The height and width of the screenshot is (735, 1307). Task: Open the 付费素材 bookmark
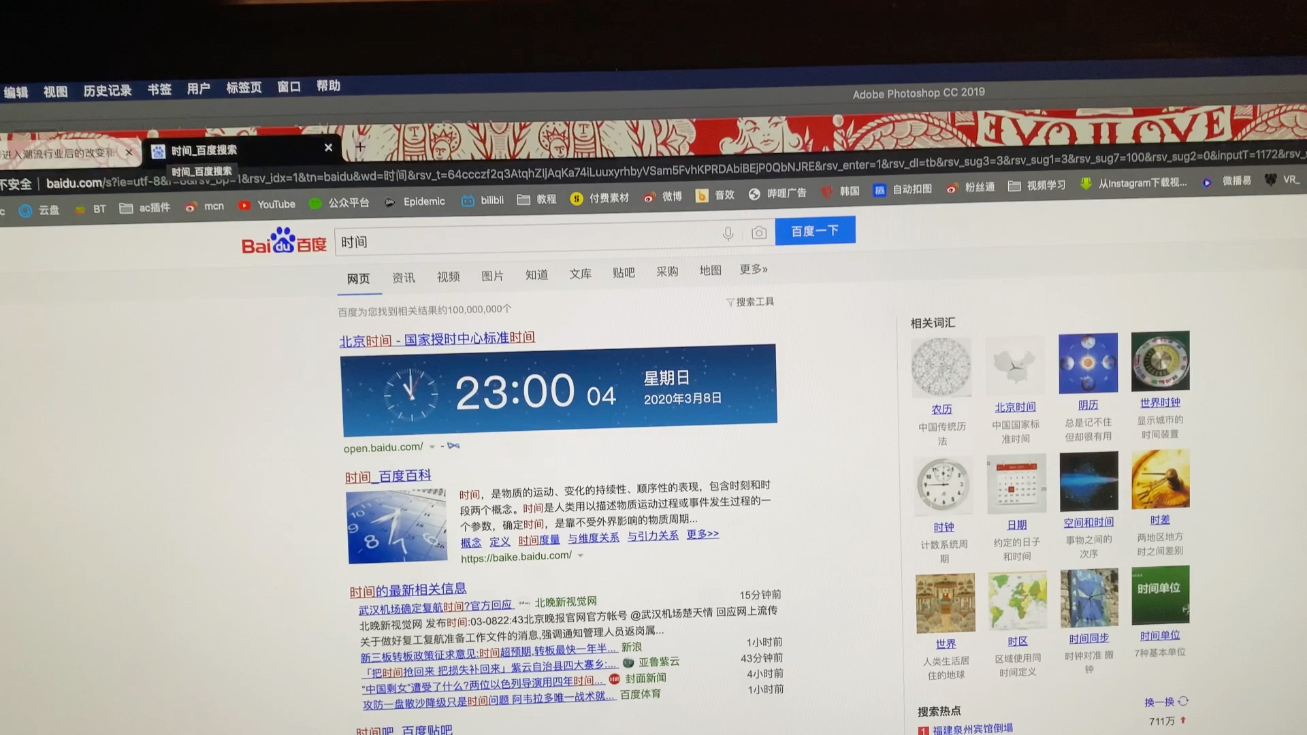(600, 198)
